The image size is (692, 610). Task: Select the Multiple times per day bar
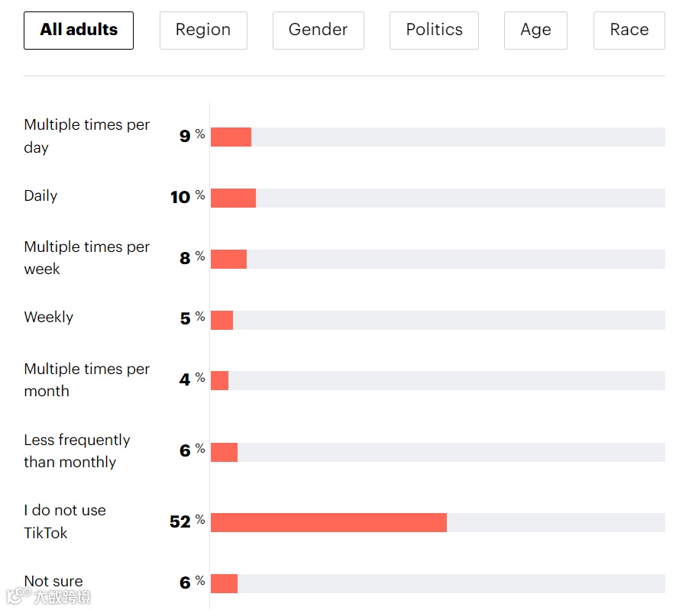point(231,137)
